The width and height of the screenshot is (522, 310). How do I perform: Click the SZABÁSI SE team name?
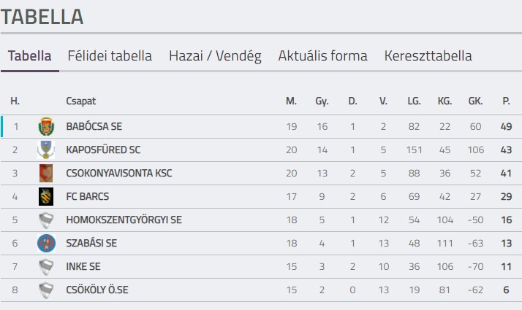pos(91,244)
